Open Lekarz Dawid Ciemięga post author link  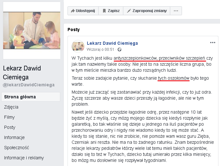112,43
